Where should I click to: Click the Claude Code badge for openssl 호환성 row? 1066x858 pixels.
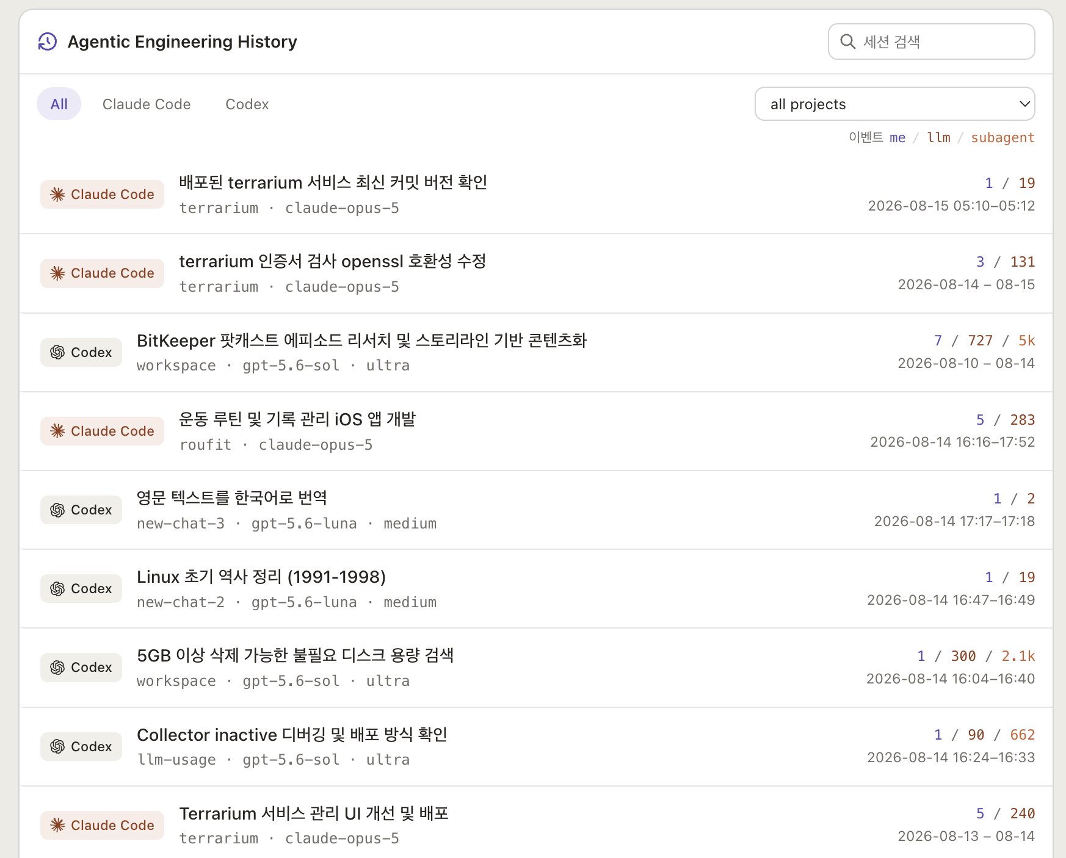click(102, 273)
